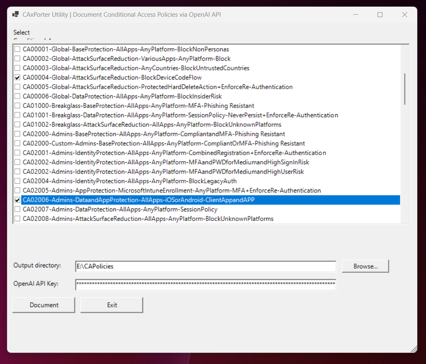Screen dimensions: 426x364
Task: Click the policy list vertical scrollbar thumb
Action: coord(404,89)
